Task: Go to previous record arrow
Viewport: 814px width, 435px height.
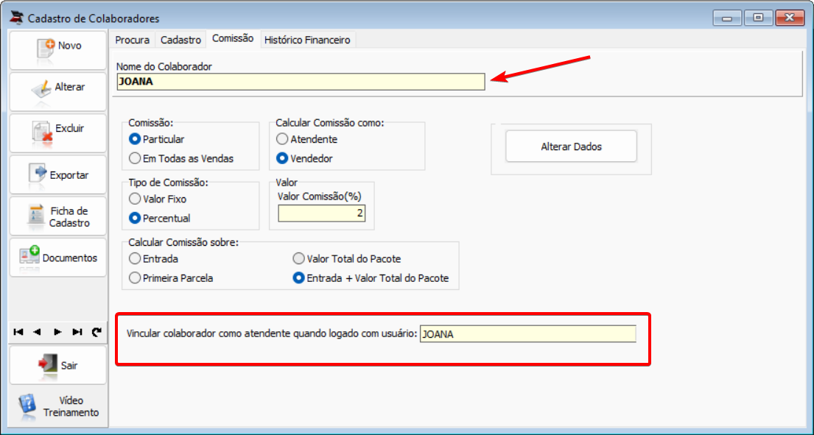Action: (38, 332)
